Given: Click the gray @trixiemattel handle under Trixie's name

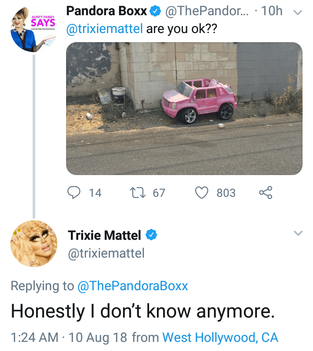Looking at the screenshot, I should pyautogui.click(x=106, y=253).
